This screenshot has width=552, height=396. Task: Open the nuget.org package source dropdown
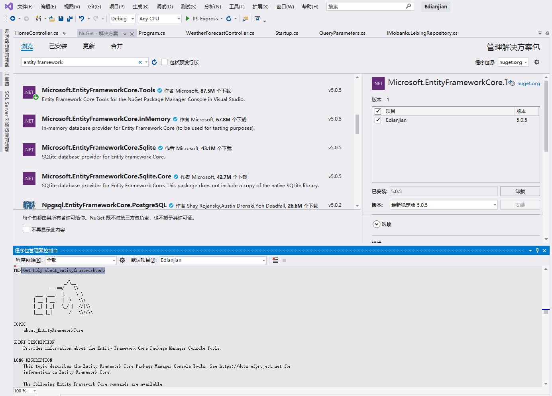pyautogui.click(x=513, y=62)
